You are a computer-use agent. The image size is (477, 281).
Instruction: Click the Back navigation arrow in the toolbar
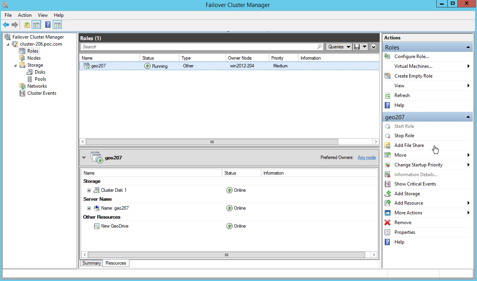click(6, 25)
